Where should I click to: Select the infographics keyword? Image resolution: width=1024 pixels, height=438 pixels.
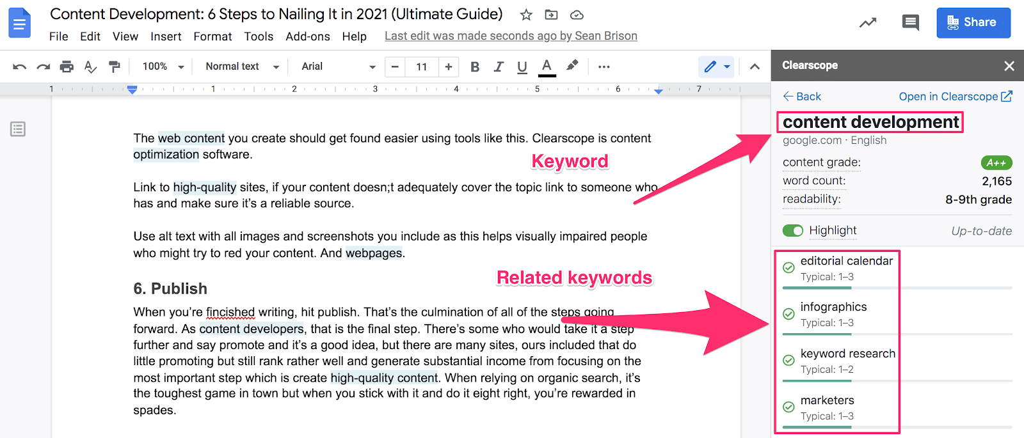(833, 307)
